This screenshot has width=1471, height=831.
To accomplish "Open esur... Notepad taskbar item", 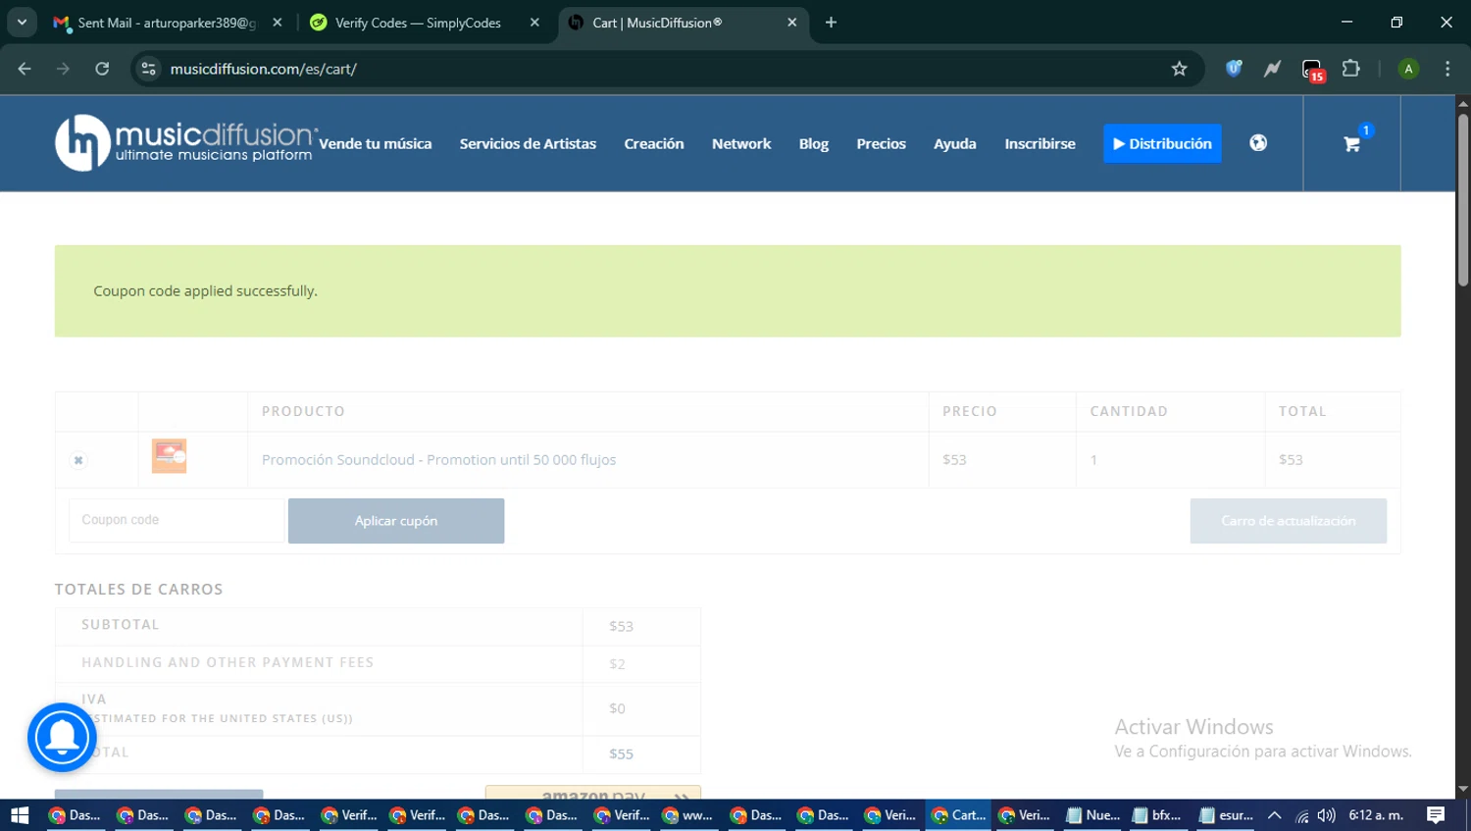I will 1226,815.
